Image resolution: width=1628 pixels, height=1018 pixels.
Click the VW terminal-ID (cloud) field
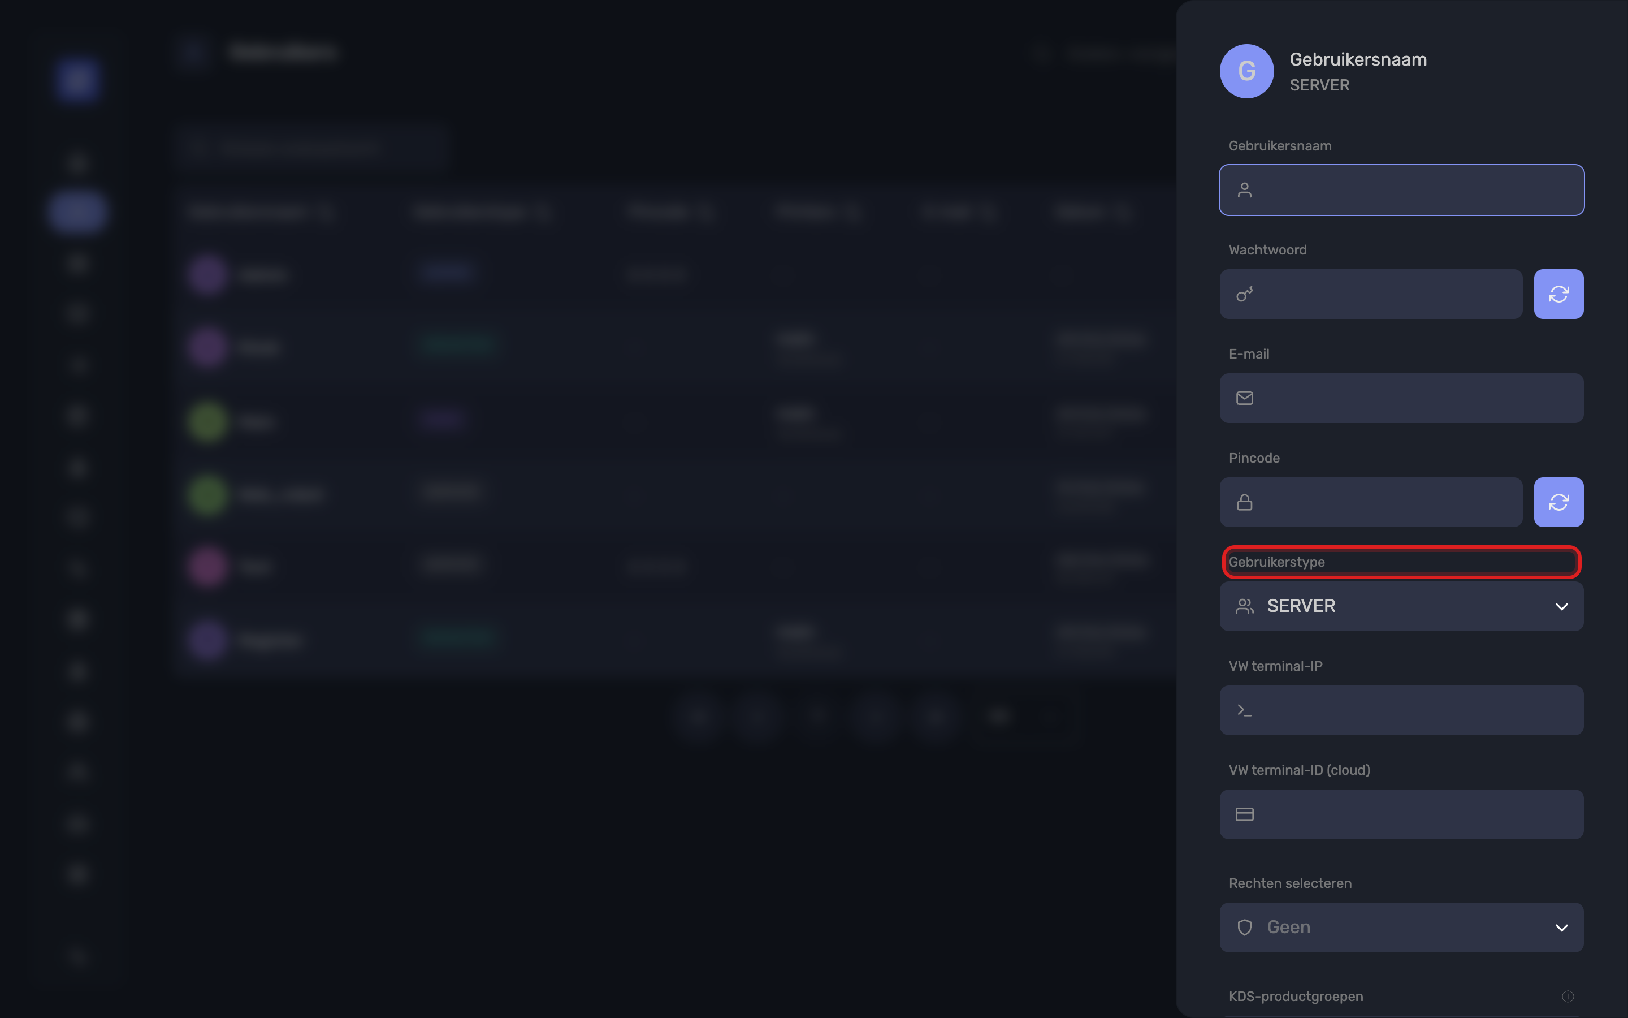1401,814
